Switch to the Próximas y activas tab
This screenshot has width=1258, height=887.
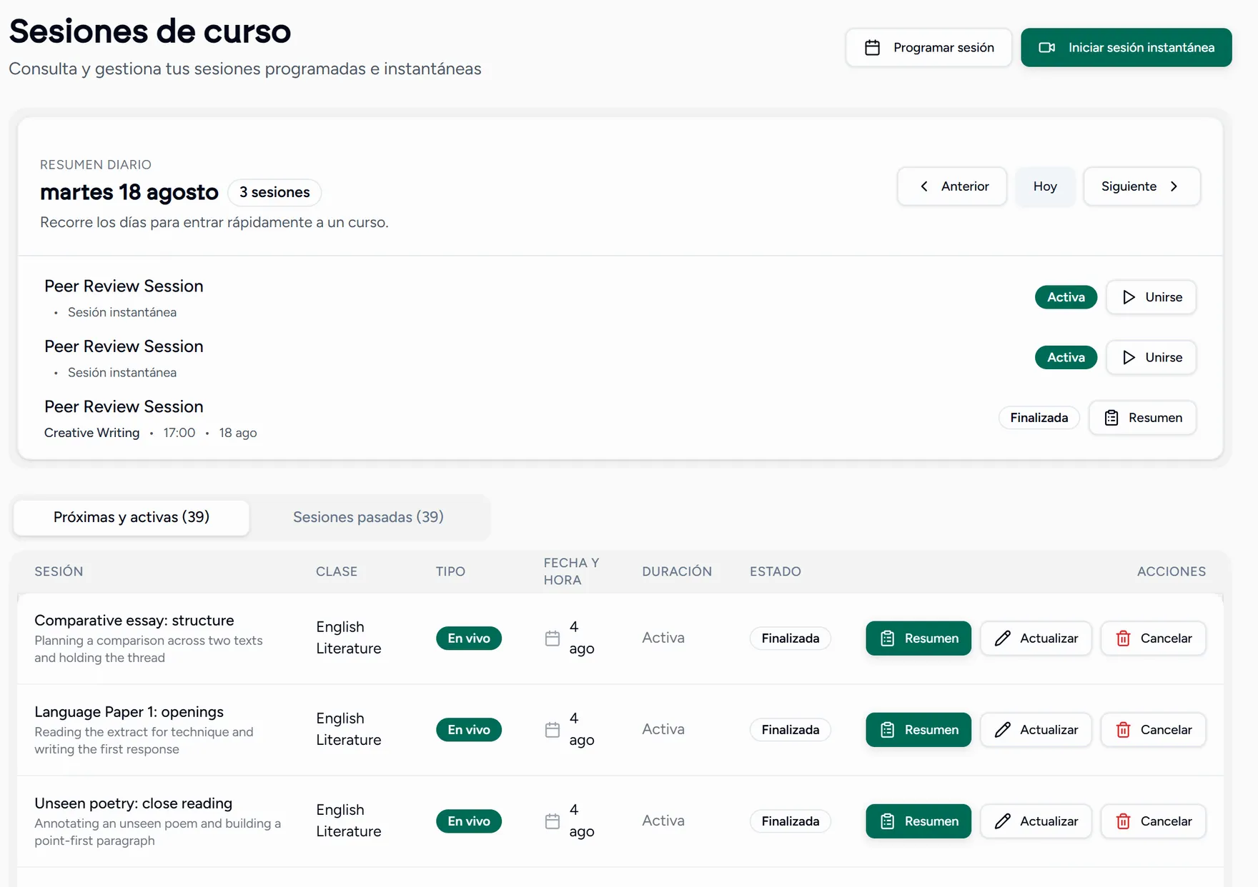(132, 518)
